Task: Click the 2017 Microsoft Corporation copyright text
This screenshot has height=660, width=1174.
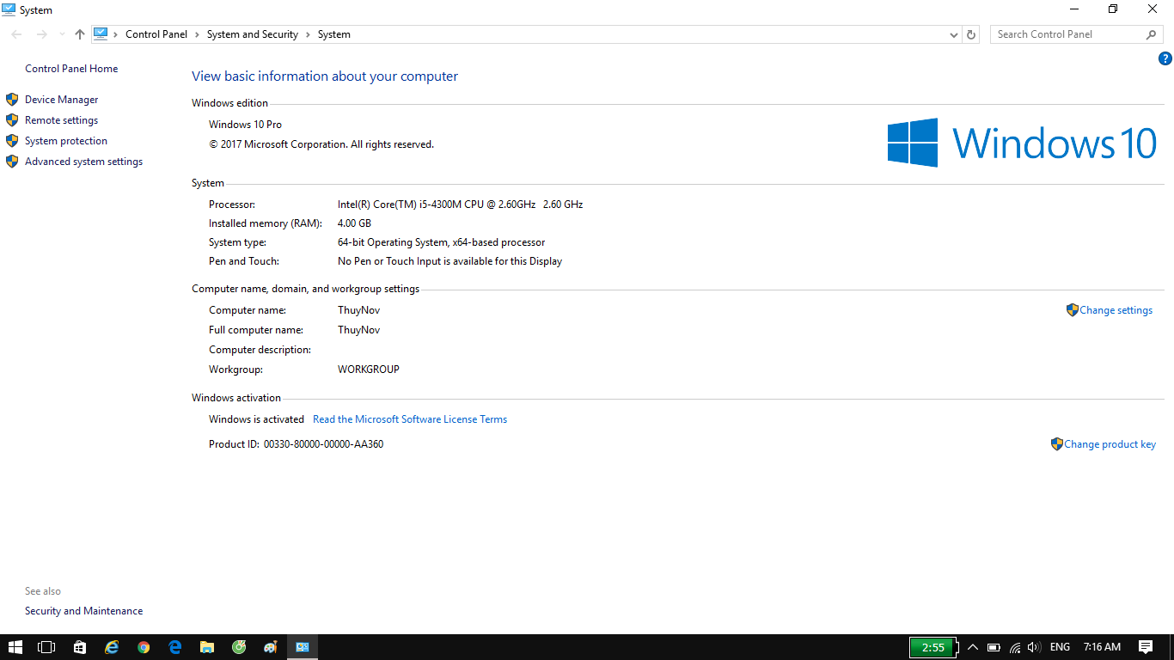Action: pos(321,144)
